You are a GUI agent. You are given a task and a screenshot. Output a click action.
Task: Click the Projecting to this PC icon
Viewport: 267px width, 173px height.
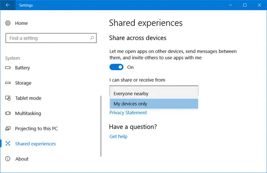8,129
